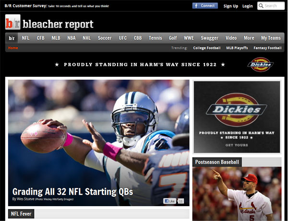288x221 pixels.
Task: Go to the Soccer section
Action: (x=105, y=38)
